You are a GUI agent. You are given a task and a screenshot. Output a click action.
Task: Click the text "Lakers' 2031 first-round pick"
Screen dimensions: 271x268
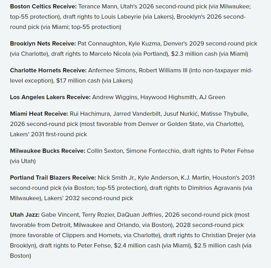tap(48, 134)
